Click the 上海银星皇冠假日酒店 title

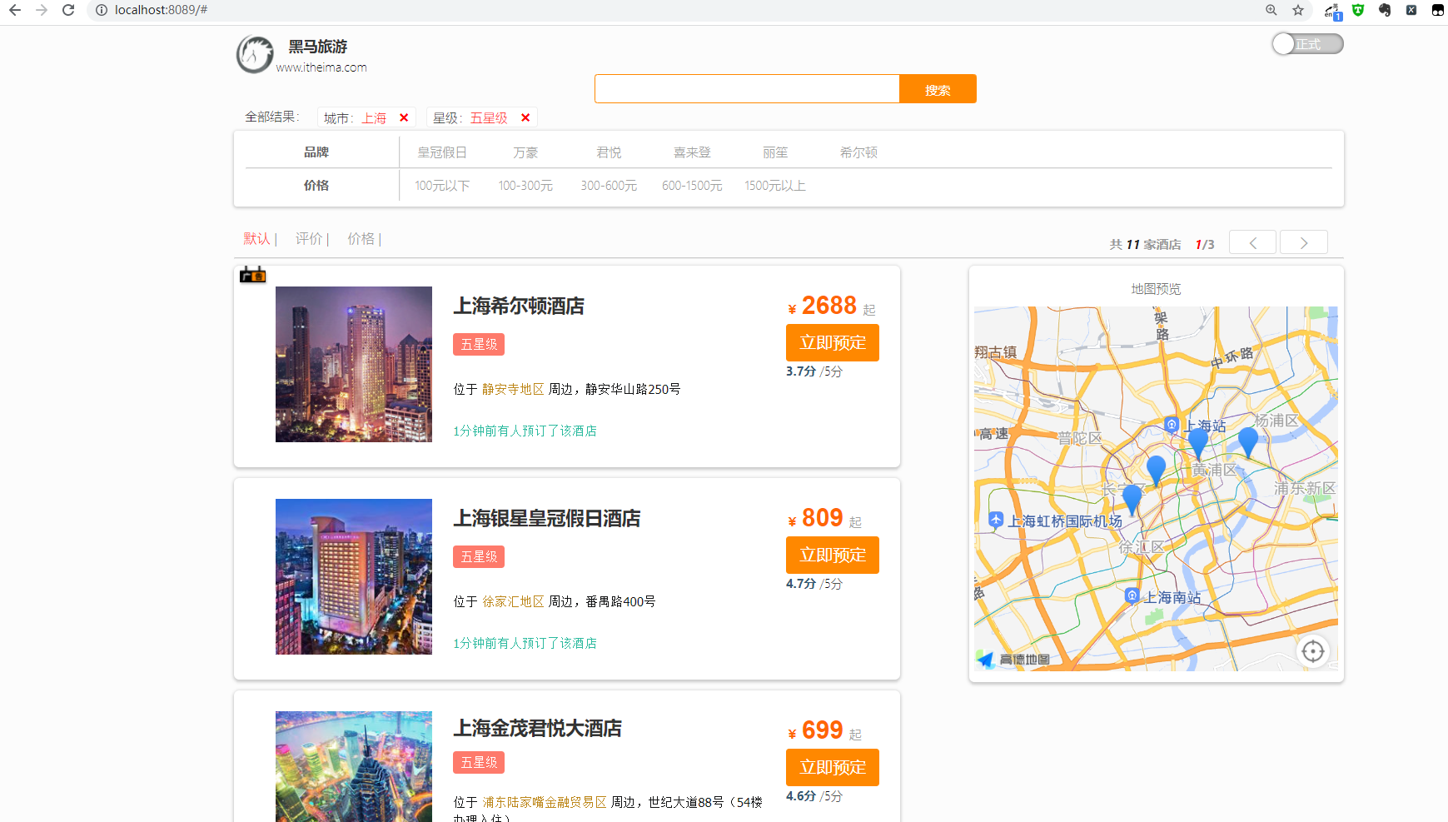tap(547, 518)
